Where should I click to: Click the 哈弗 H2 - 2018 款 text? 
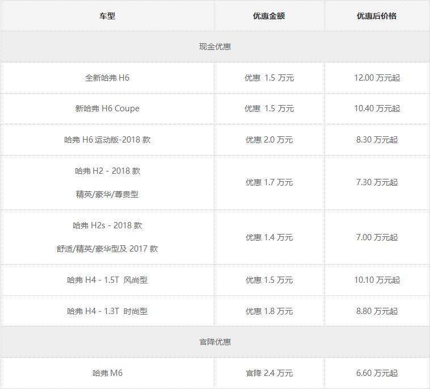[108, 171]
